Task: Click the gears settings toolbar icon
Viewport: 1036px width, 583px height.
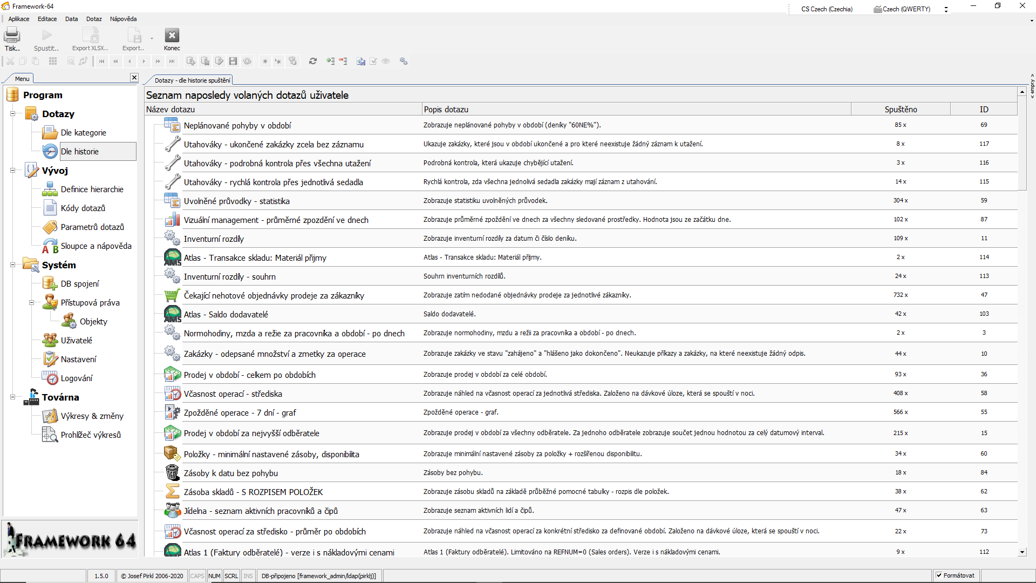Action: [404, 61]
